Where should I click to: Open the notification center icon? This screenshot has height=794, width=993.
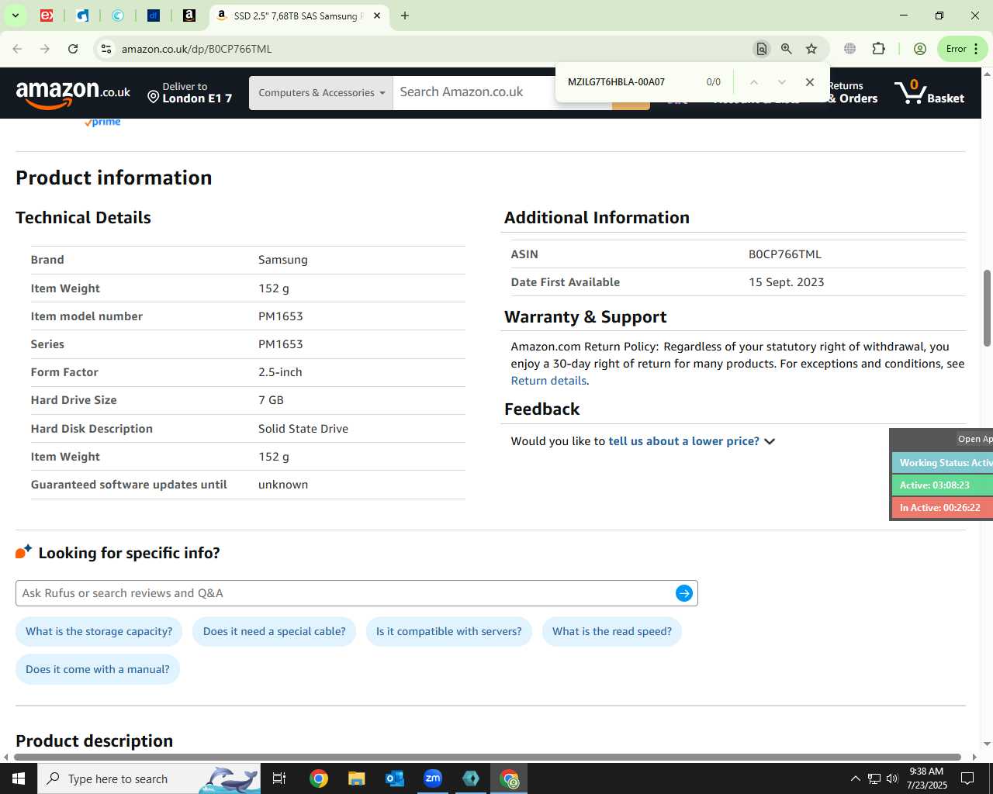pos(967,778)
